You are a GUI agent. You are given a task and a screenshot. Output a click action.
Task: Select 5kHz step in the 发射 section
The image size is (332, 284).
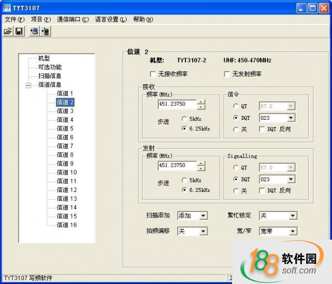click(x=184, y=180)
